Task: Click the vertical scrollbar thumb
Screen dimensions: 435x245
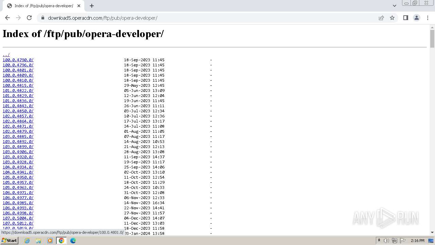Action: [x=432, y=38]
